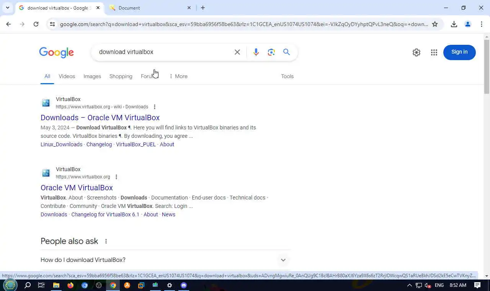Open Chrome downloads icon

point(454,24)
